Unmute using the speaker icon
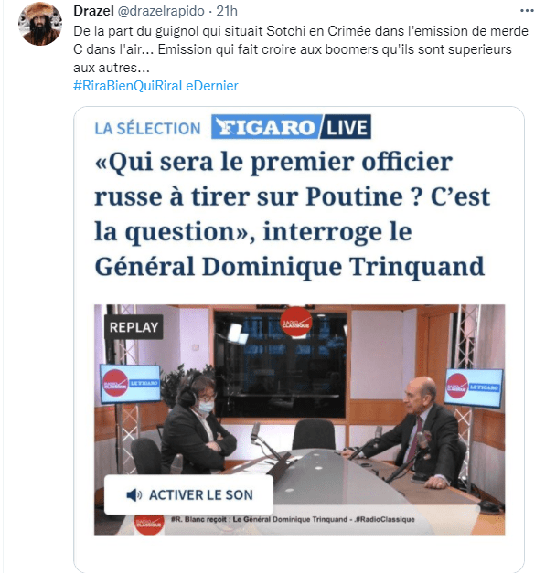This screenshot has width=556, height=573. [134, 495]
